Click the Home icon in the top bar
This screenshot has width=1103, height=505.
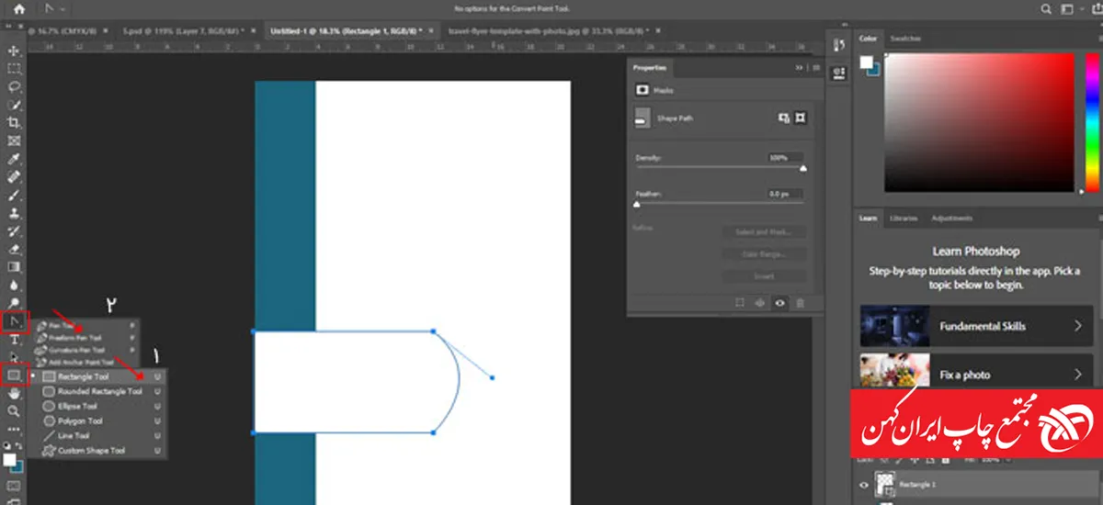point(18,9)
